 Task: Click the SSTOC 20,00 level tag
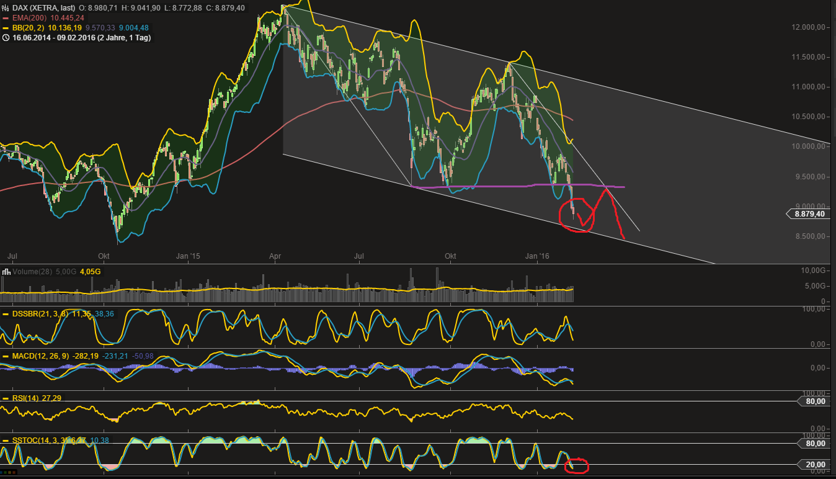(815, 465)
